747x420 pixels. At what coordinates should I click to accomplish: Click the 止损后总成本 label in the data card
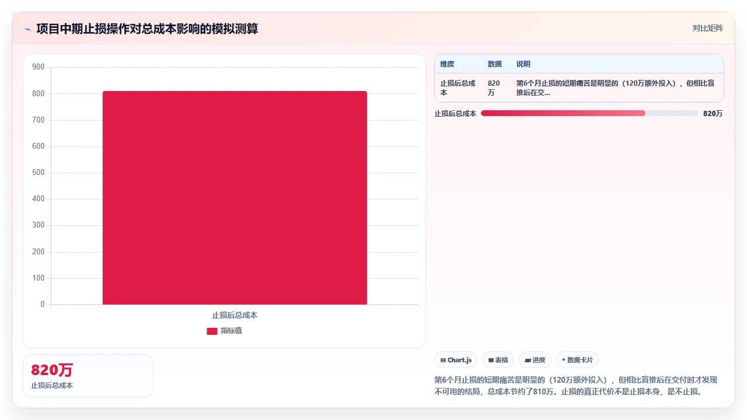pyautogui.click(x=52, y=386)
